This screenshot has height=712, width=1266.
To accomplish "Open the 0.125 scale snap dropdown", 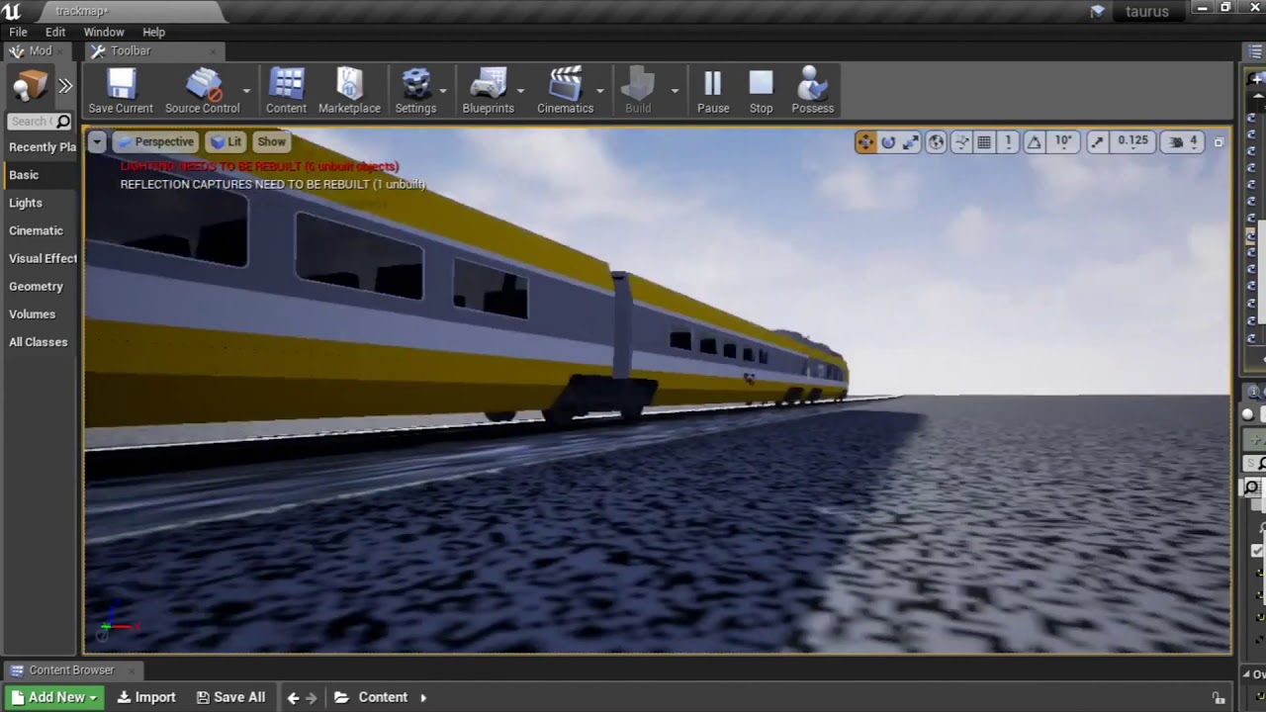I will 1132,142.
